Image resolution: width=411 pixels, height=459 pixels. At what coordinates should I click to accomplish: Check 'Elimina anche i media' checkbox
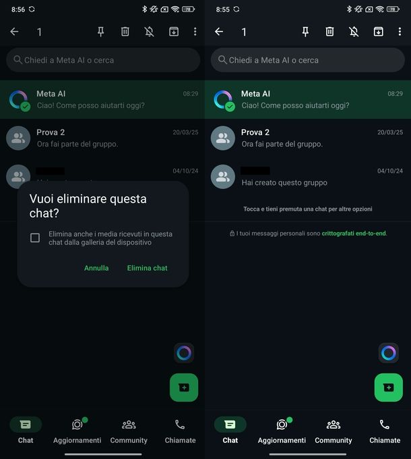tap(35, 238)
